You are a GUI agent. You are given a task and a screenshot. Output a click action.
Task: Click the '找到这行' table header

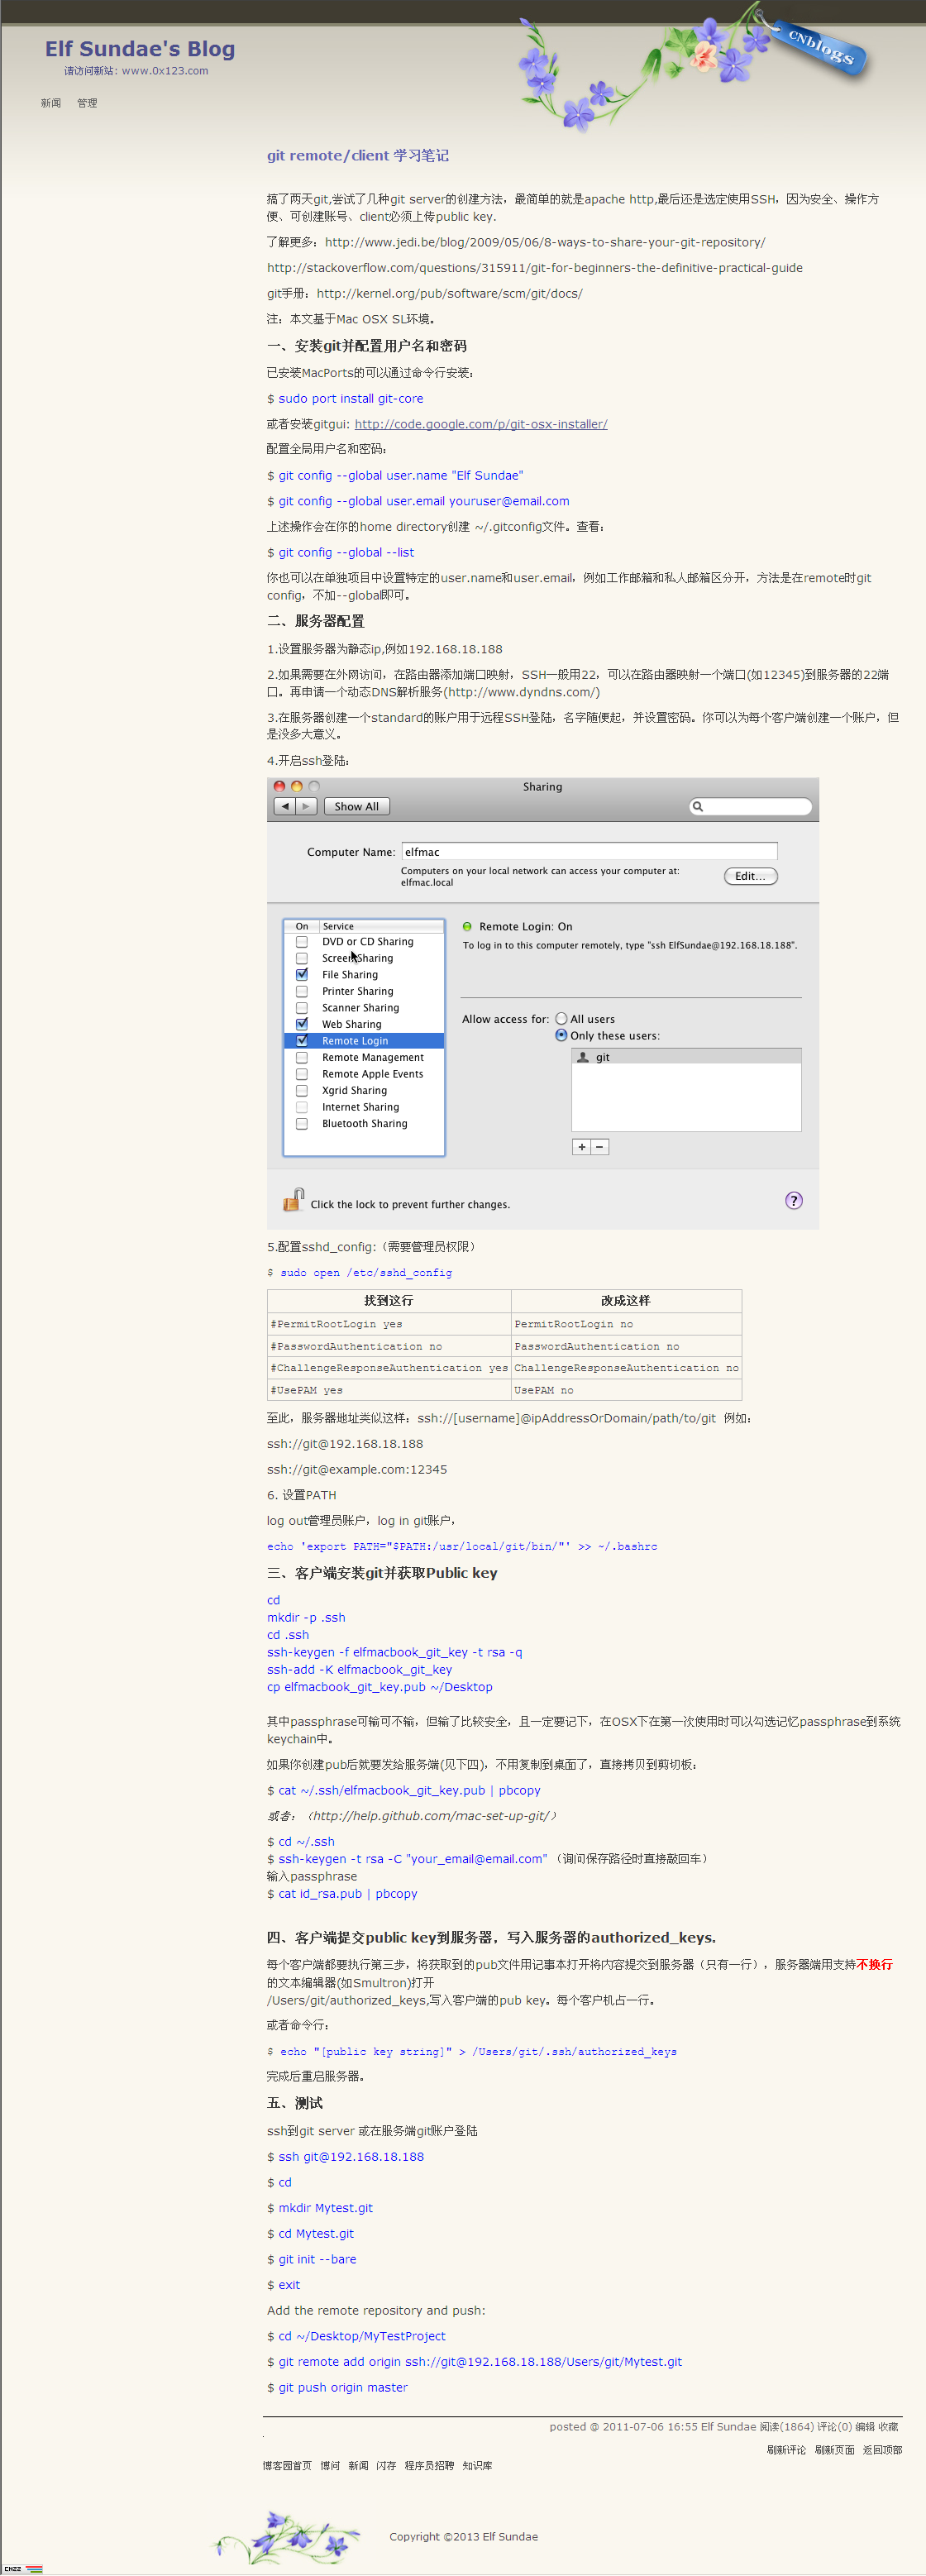(389, 1301)
